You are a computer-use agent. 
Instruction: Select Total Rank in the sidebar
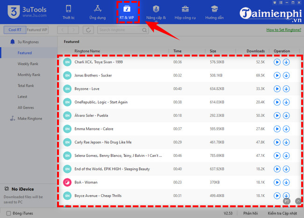point(26,86)
